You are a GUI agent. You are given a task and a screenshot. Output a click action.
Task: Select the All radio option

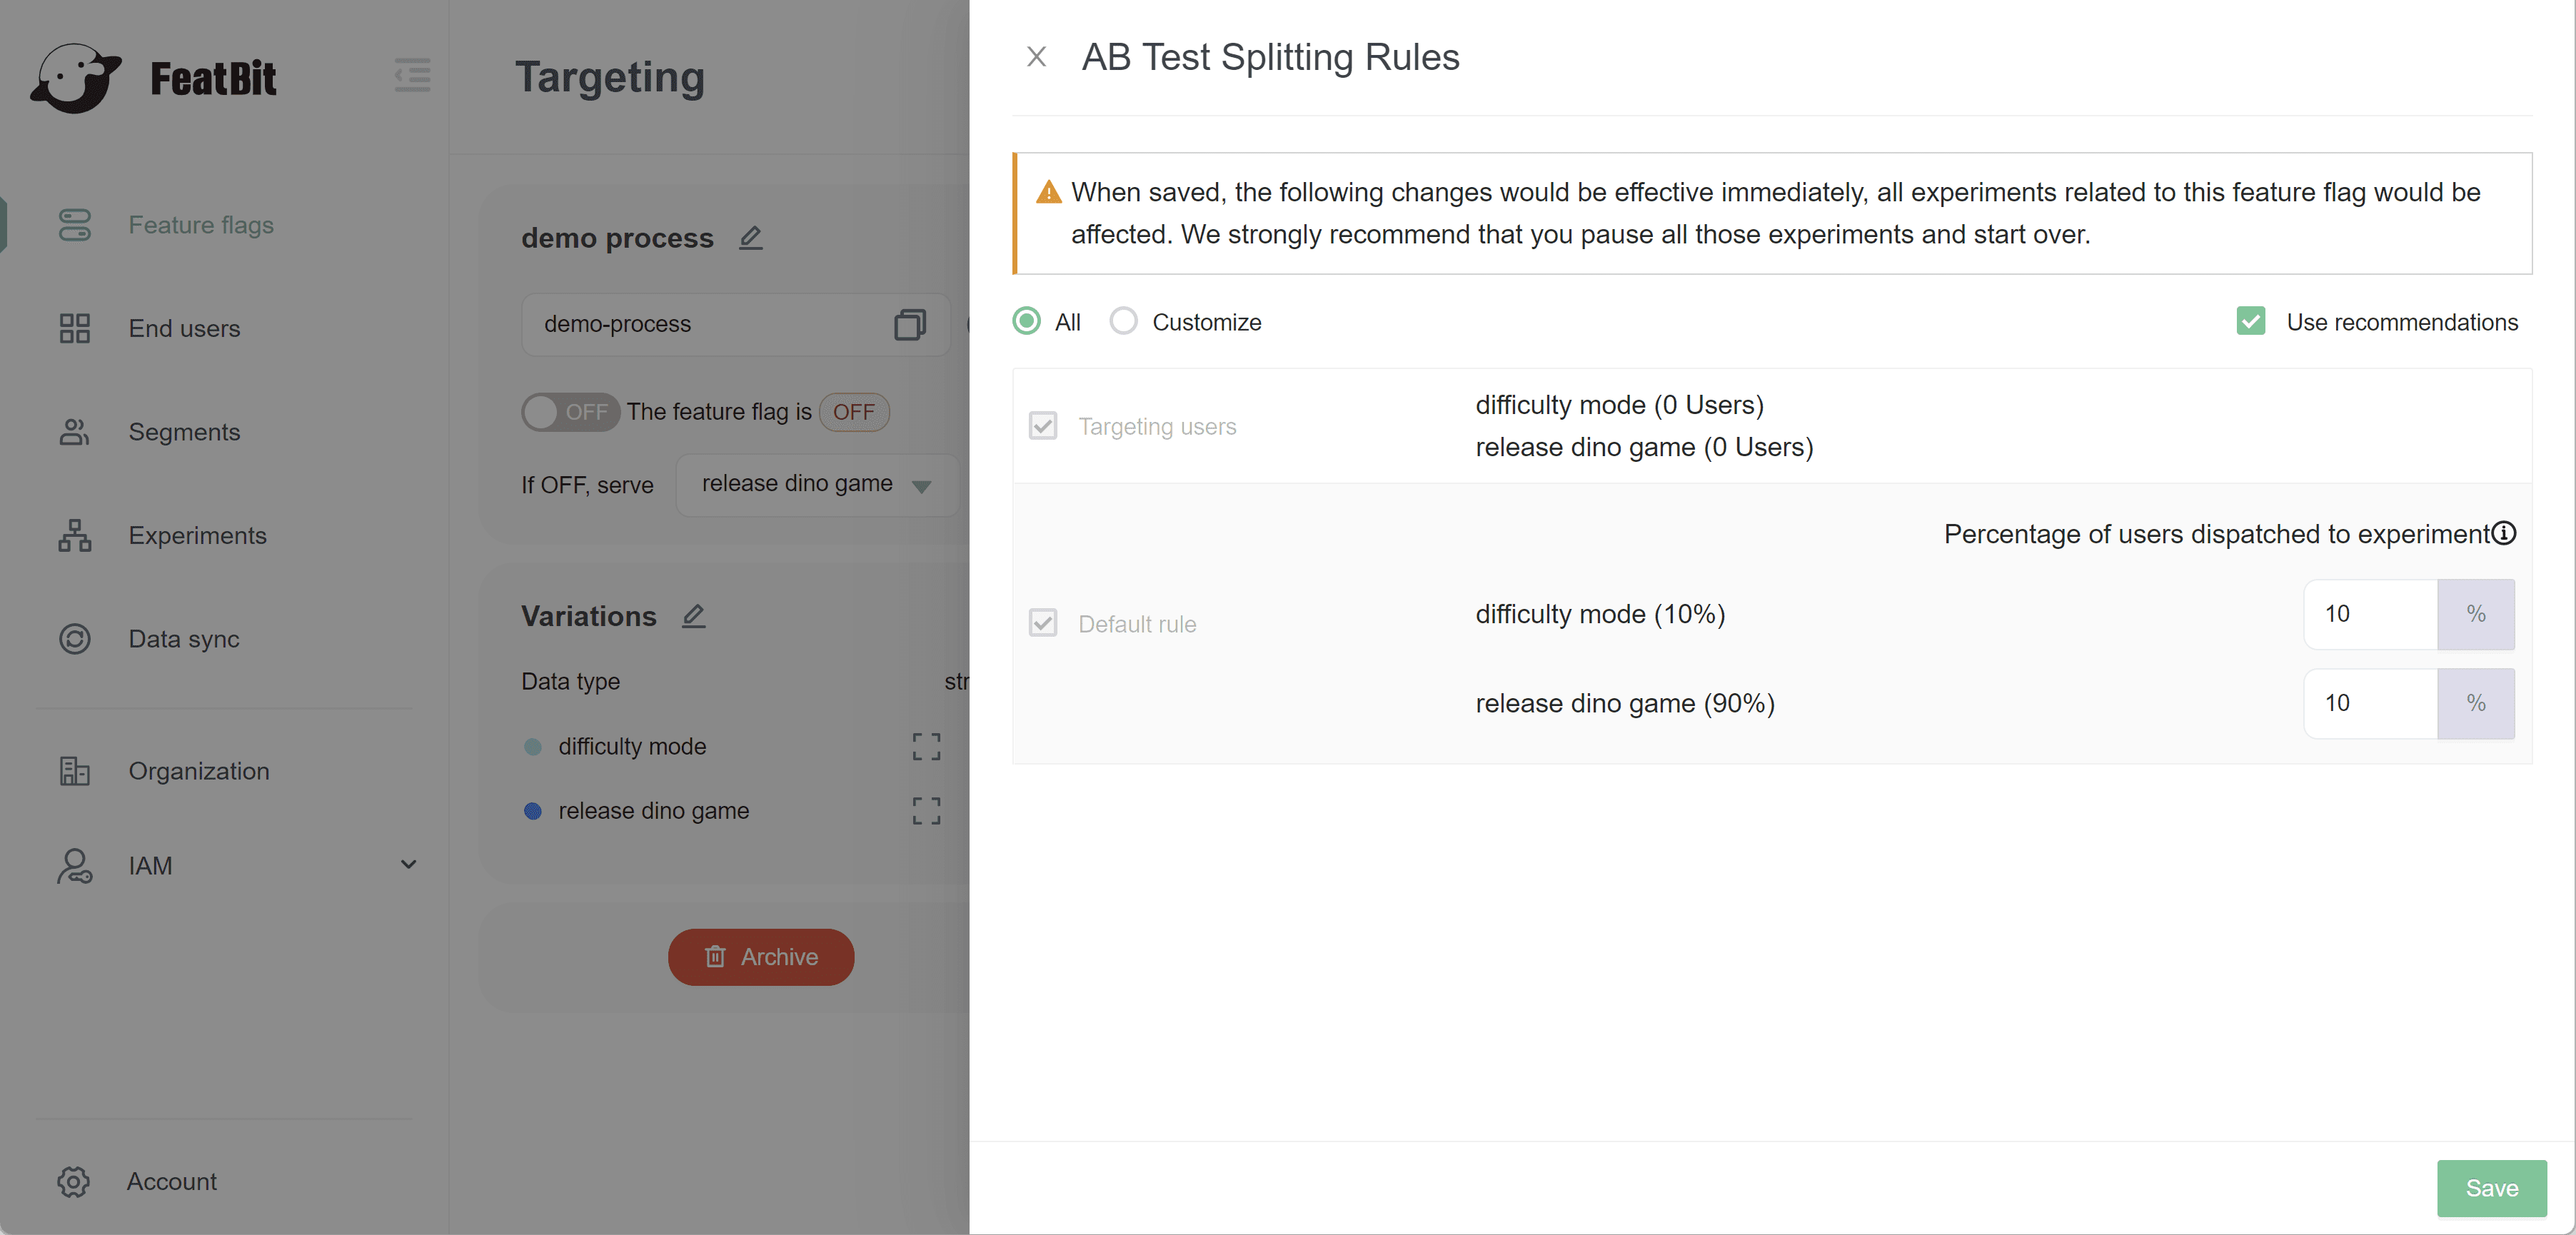pos(1026,321)
